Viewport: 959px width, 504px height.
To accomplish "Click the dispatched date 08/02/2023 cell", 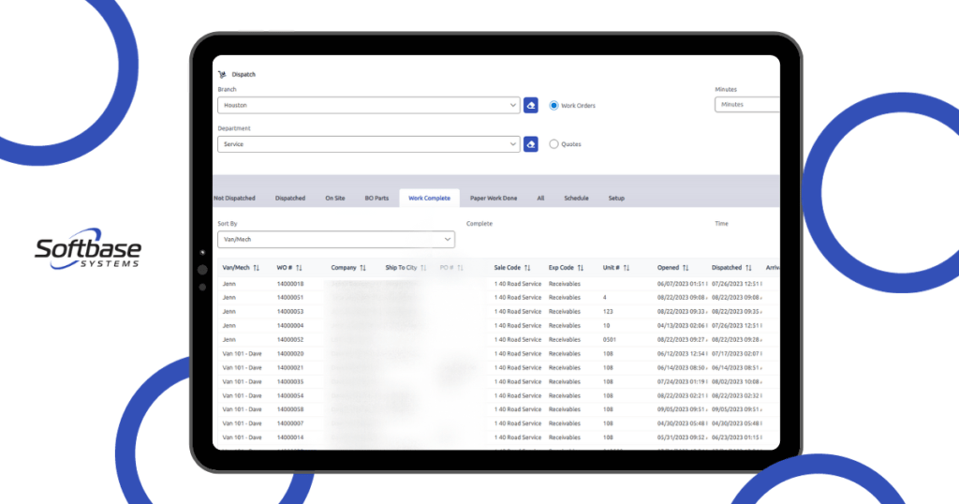I will (736, 381).
